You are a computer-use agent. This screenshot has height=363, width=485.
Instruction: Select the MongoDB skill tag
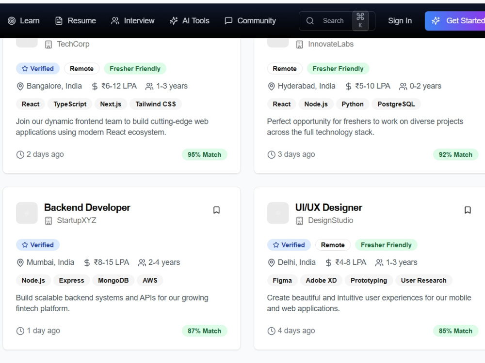[x=113, y=280]
